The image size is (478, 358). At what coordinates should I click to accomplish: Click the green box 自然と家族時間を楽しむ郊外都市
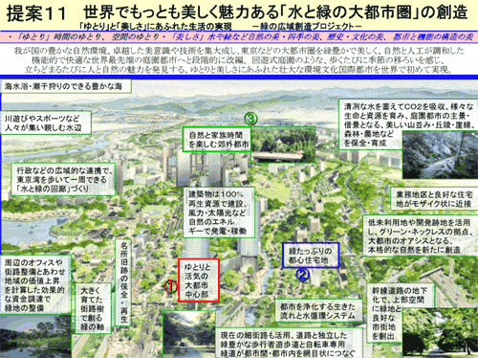[217, 140]
